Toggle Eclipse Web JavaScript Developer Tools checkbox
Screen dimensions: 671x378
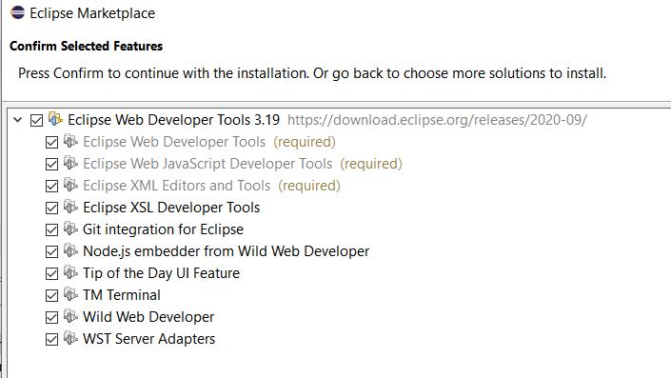click(x=51, y=164)
